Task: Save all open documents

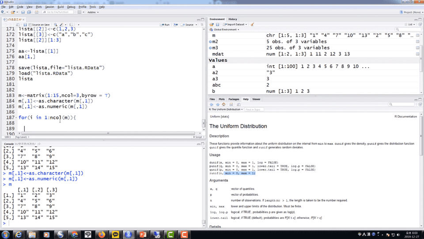Action: (x=29, y=12)
